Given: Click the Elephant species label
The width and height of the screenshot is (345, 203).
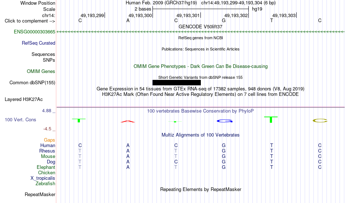Looking at the screenshot, I should 46,167.
